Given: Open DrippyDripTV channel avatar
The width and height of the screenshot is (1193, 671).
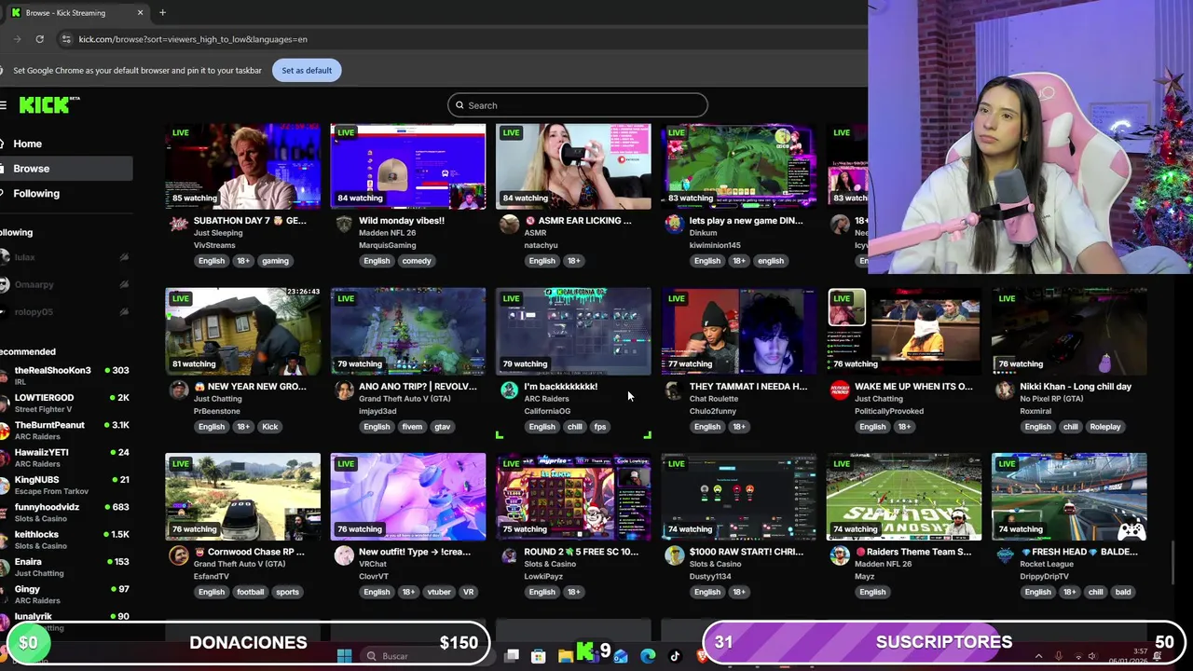Looking at the screenshot, I should click(1004, 555).
